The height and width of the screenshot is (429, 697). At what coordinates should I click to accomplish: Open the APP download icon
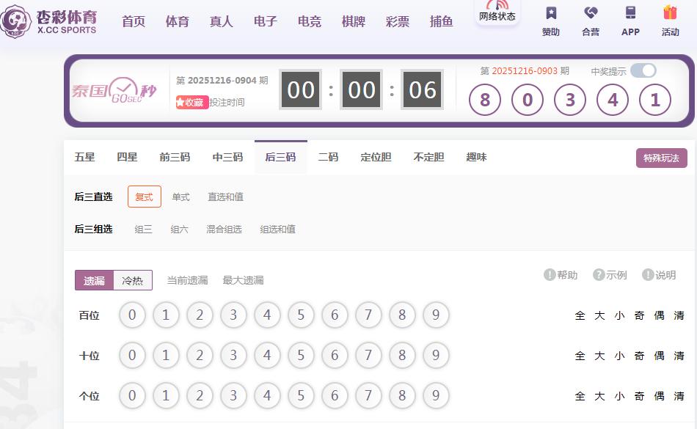click(630, 12)
